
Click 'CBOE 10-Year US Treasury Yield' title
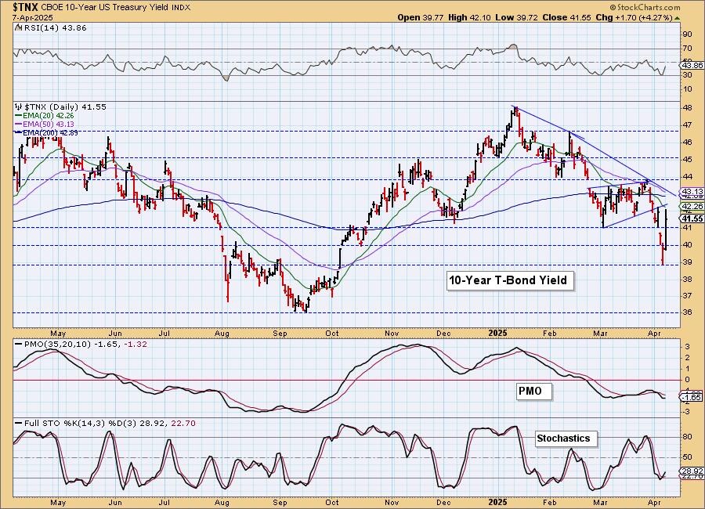[x=105, y=8]
